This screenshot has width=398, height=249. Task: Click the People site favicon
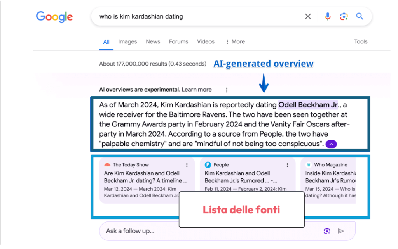coord(208,165)
